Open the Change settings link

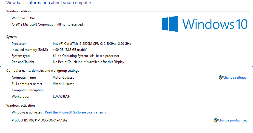234,77
